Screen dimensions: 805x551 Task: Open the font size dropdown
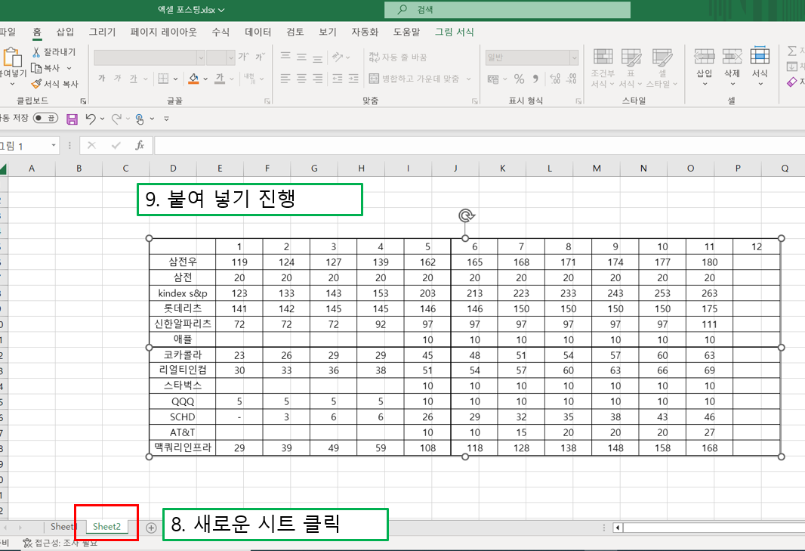click(230, 57)
